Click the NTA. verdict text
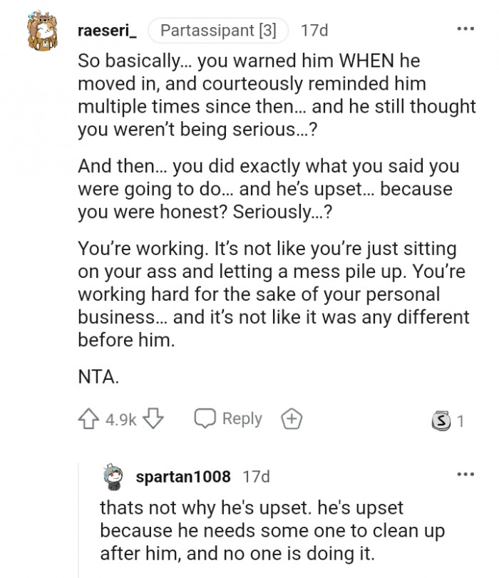This screenshot has height=578, width=499. pyautogui.click(x=98, y=377)
